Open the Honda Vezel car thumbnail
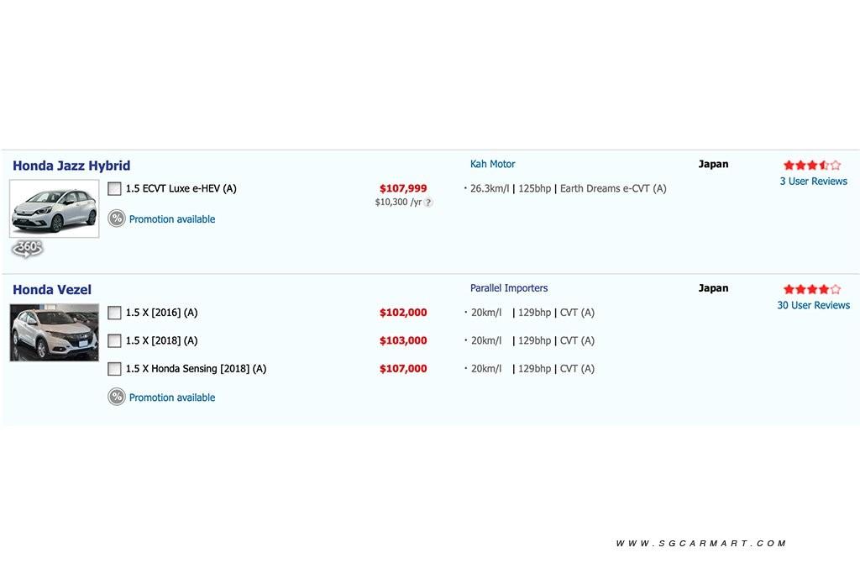 [x=55, y=333]
